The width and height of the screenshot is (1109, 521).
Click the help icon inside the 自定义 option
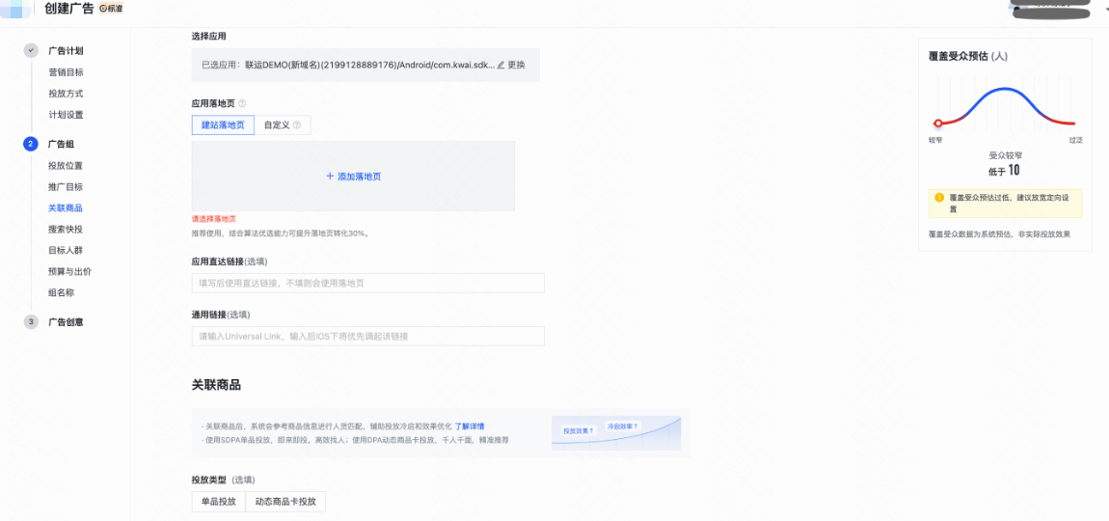tap(297, 125)
